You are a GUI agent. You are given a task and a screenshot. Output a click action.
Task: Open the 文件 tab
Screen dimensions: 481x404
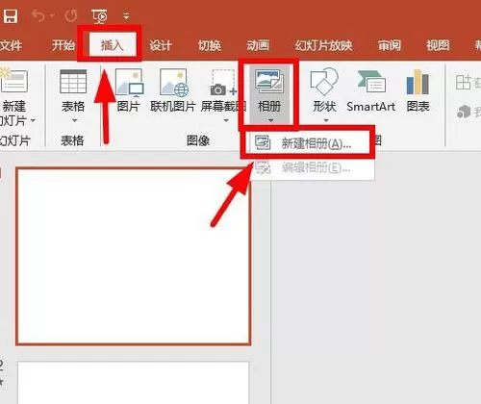pos(11,45)
